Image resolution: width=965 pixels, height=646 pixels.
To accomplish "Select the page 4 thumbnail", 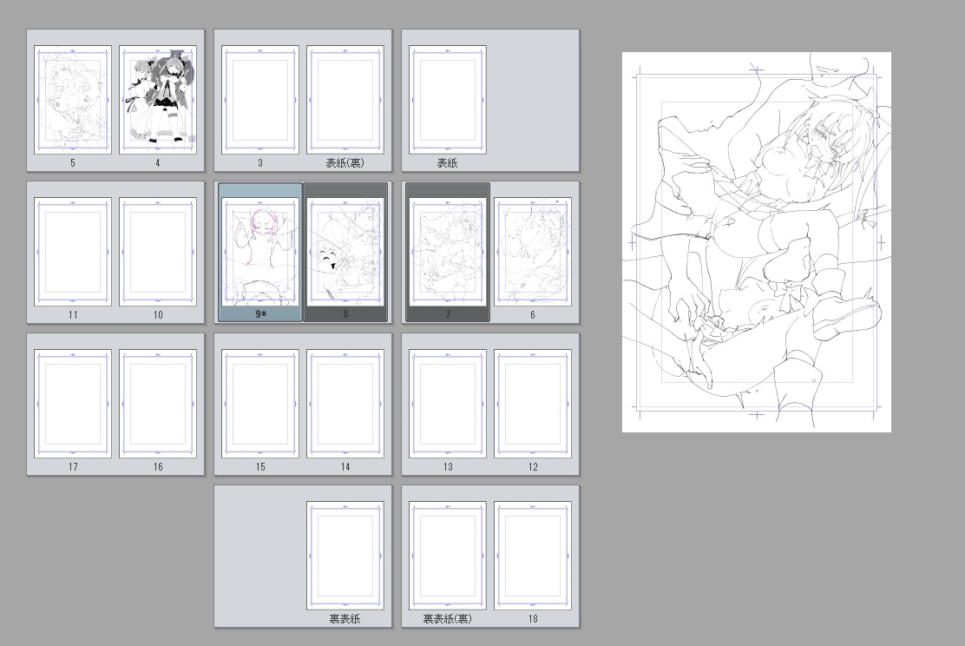I will [x=158, y=100].
